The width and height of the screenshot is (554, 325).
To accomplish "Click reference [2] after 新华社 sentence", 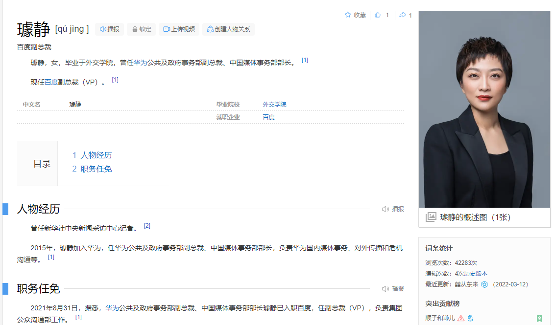I will pos(147,226).
